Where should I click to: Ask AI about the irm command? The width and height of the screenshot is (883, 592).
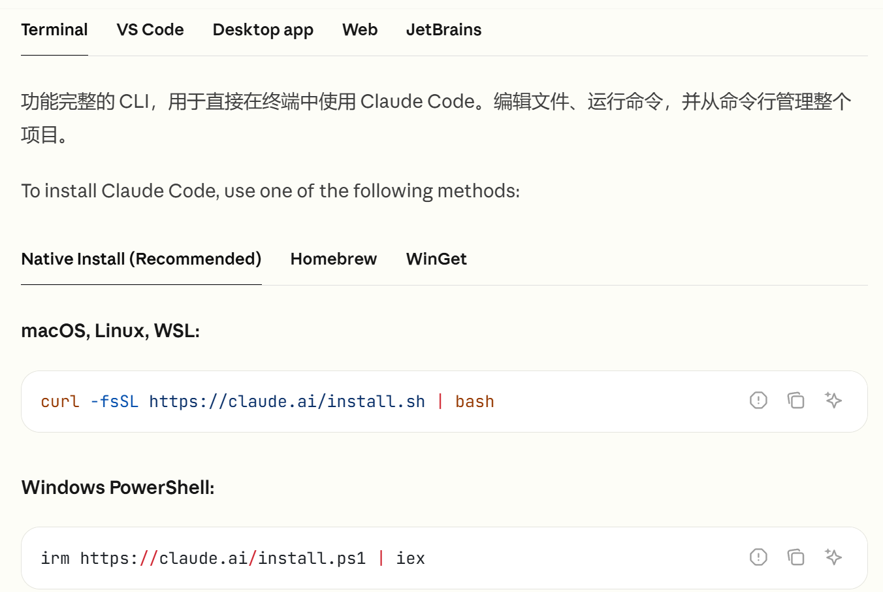[x=833, y=557]
